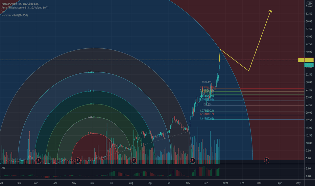315x186 pixels.
Task: Click the 15.00 price axis value
Action: [x=309, y=128]
